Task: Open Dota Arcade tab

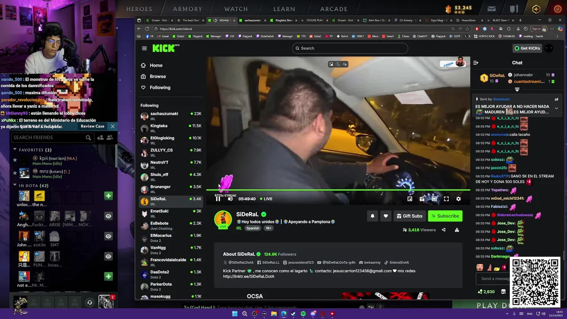Action: [334, 9]
